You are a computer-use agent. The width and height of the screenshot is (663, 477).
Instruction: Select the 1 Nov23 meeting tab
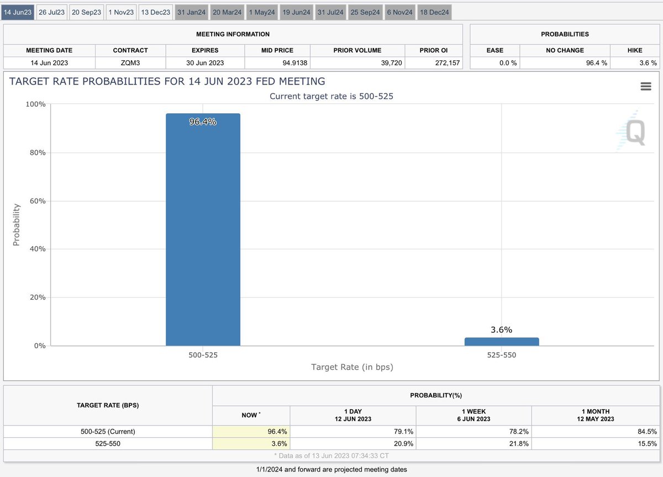pos(121,12)
